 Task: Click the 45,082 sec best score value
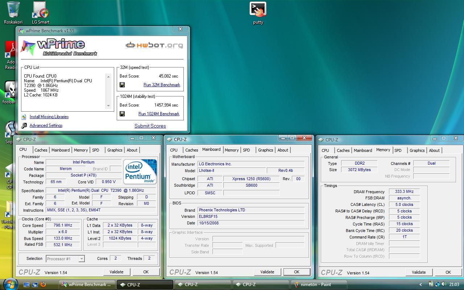click(169, 76)
